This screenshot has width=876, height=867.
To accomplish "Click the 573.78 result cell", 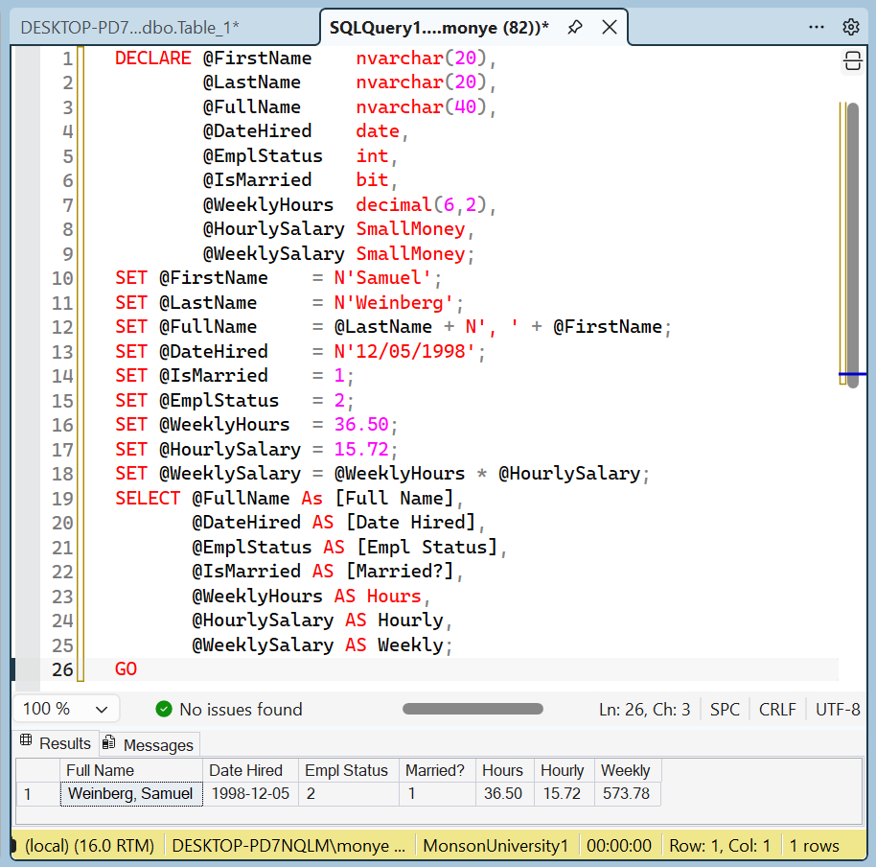I will (x=628, y=794).
